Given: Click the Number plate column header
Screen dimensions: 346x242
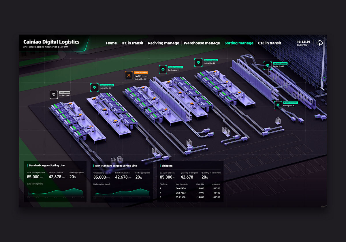Looking at the screenshot, I should tap(182, 184).
